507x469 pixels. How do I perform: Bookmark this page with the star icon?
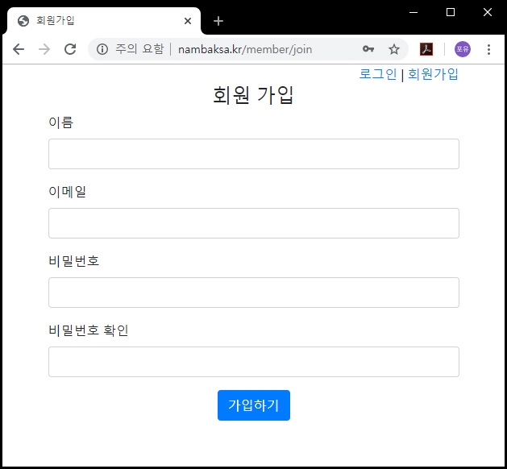pos(394,49)
